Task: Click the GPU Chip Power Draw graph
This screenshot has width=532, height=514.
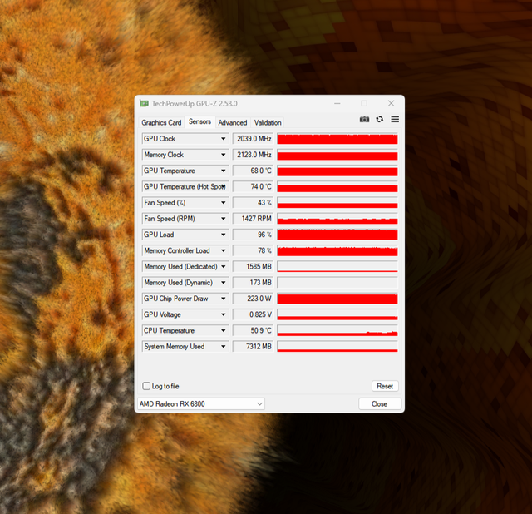Action: [337, 299]
